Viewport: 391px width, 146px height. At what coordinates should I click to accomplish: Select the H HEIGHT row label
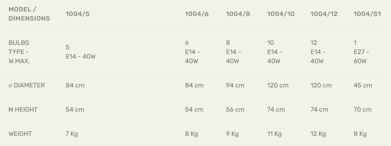pos(23,110)
